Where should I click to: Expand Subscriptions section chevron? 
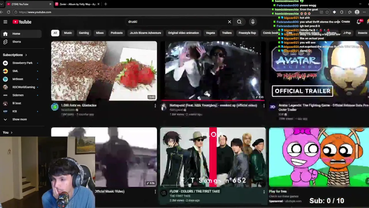click(x=26, y=55)
